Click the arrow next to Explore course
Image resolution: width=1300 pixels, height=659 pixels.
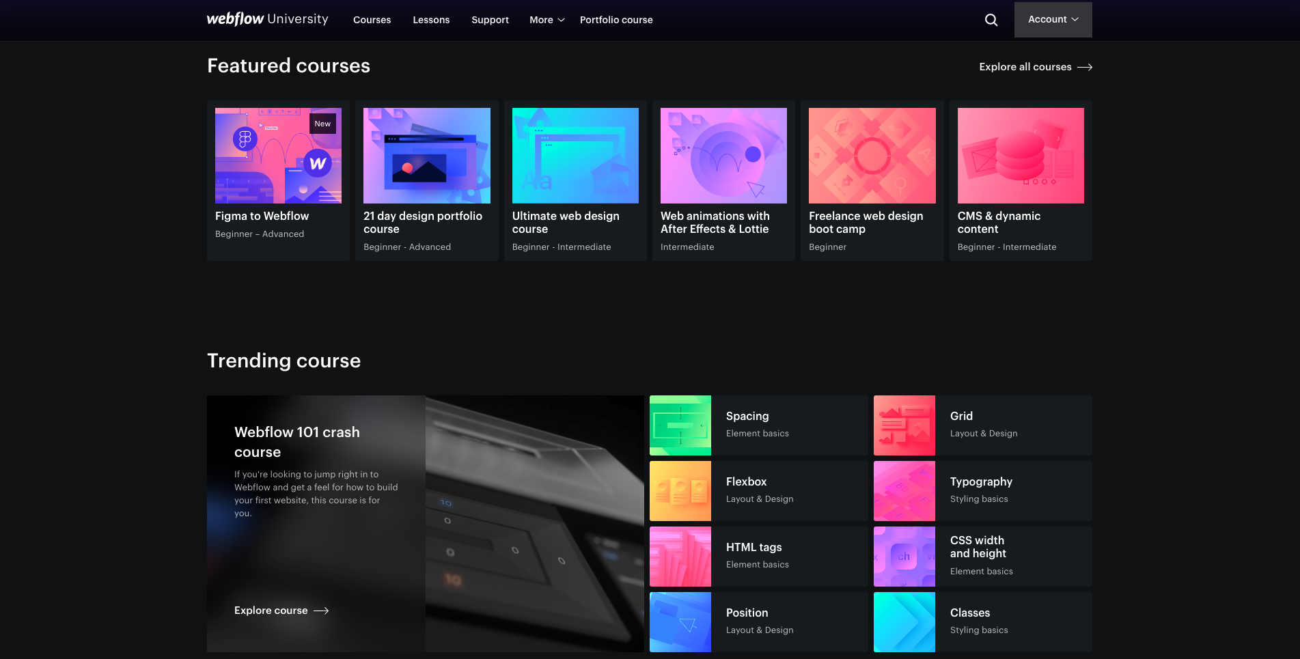321,611
